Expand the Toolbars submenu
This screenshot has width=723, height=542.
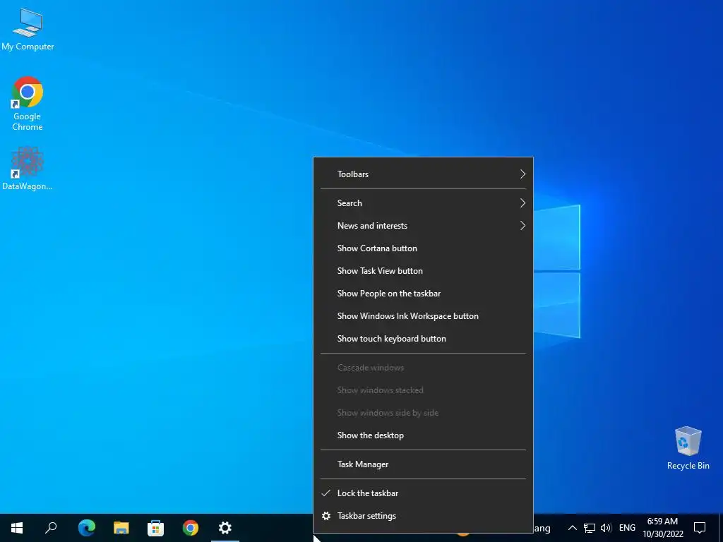[424, 174]
